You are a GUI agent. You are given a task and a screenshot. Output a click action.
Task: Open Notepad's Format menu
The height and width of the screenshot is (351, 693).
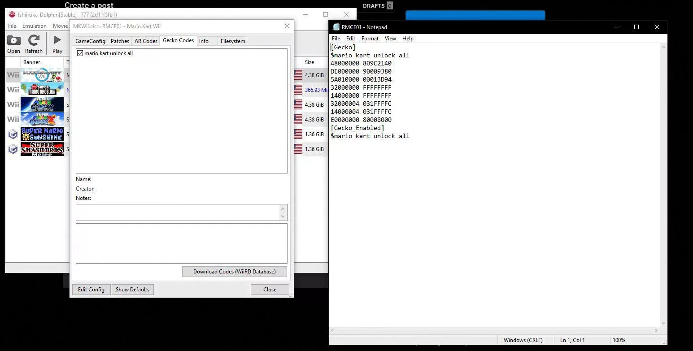[370, 39]
